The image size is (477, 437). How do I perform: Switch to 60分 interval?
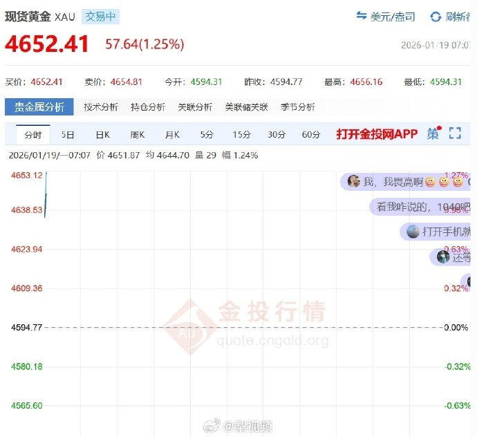(311, 134)
